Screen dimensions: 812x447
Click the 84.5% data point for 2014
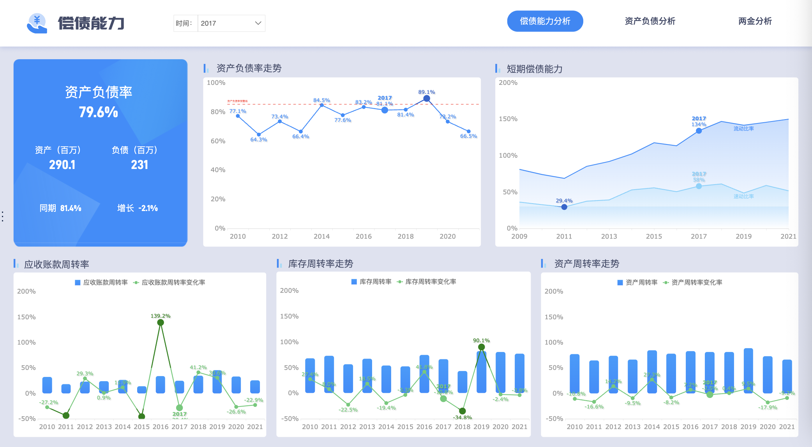click(322, 105)
